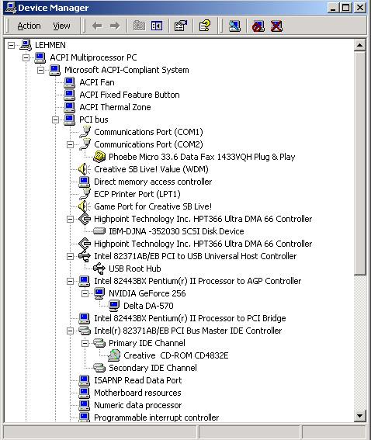Select Intel 82443BX Processor to PCI Bridge
Screen dimensions: 371x440
pos(190,318)
